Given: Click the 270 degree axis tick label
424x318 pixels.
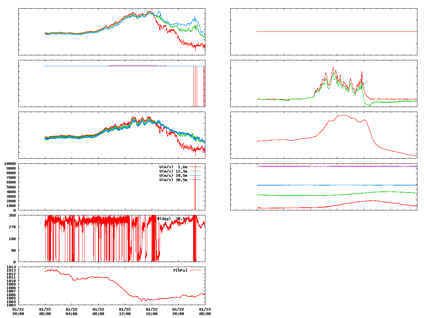Looking at the screenshot, I should [x=12, y=227].
